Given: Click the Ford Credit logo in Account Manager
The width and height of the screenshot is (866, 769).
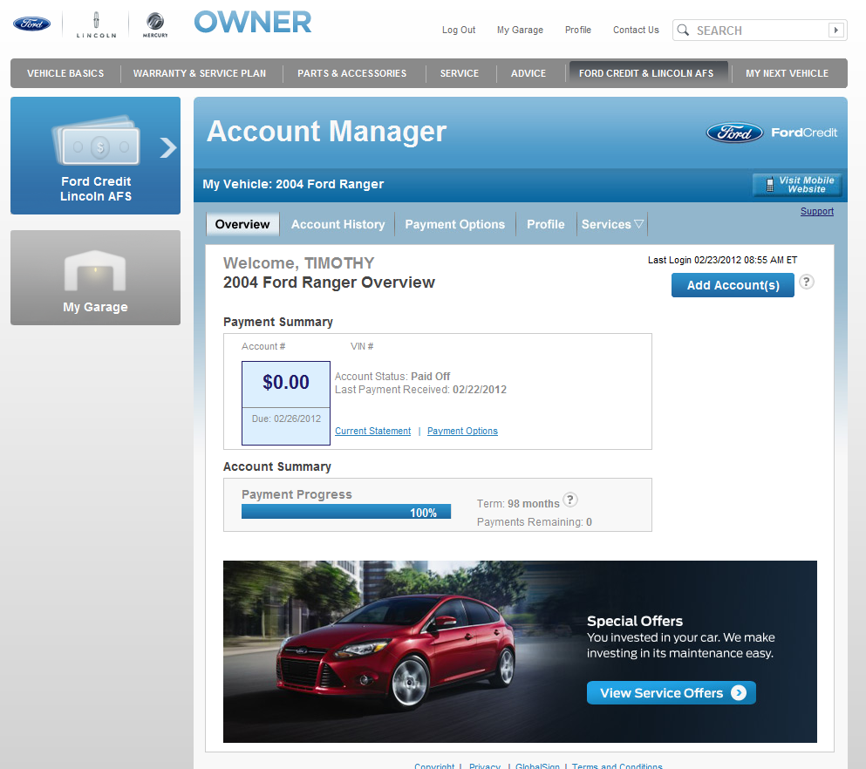Looking at the screenshot, I should pos(772,133).
